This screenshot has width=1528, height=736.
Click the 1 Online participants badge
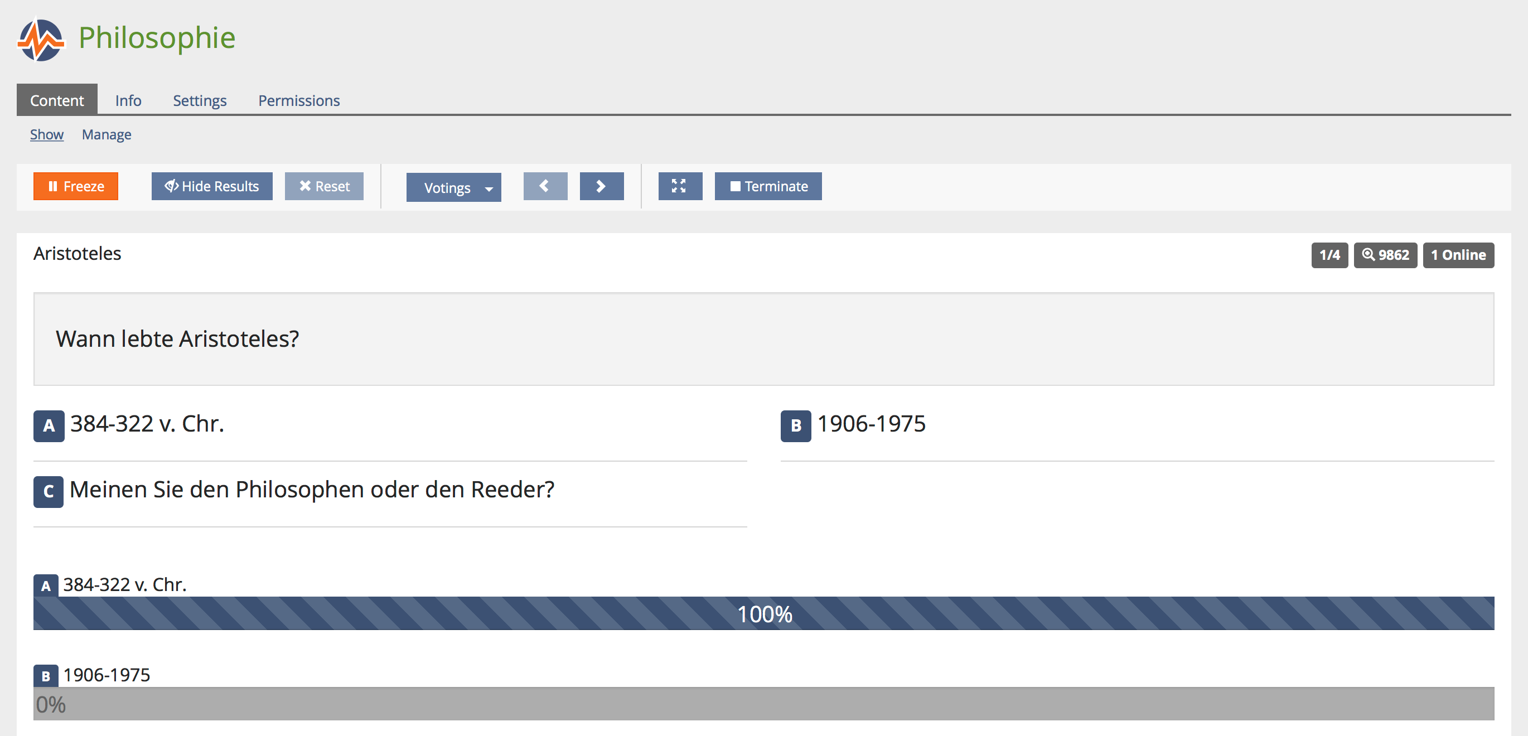pos(1457,255)
